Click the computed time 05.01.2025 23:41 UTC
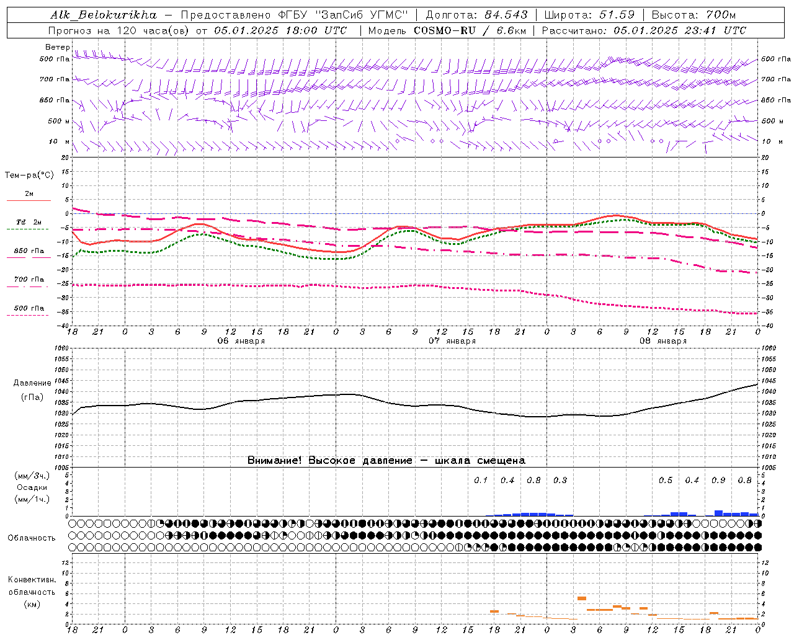This screenshot has width=794, height=635. click(680, 30)
